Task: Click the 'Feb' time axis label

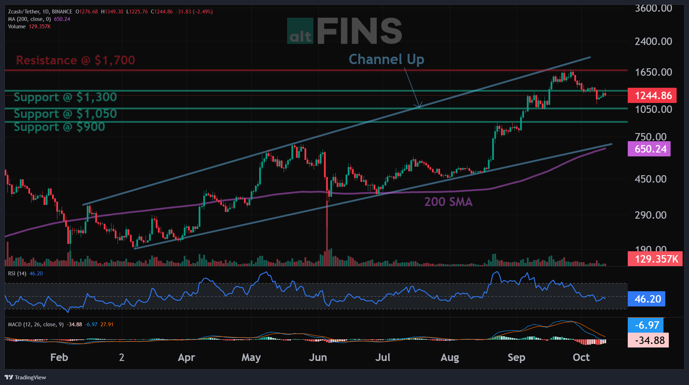Action: click(x=59, y=357)
